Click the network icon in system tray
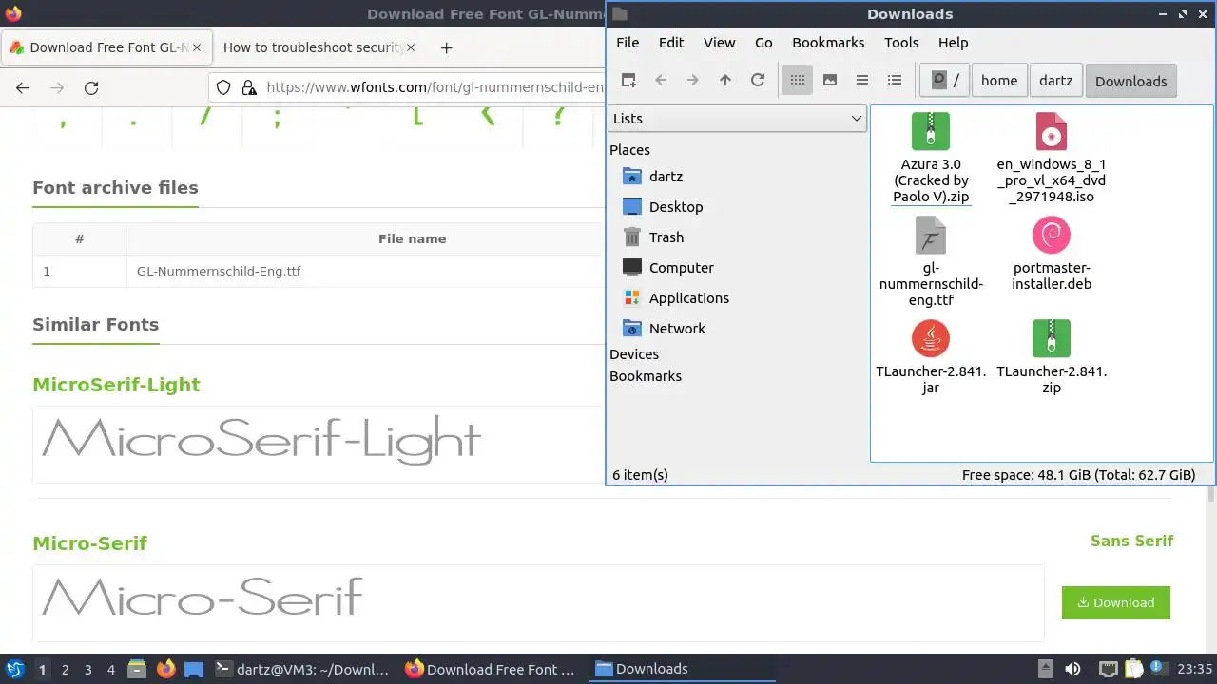This screenshot has height=684, width=1217. coord(1108,669)
